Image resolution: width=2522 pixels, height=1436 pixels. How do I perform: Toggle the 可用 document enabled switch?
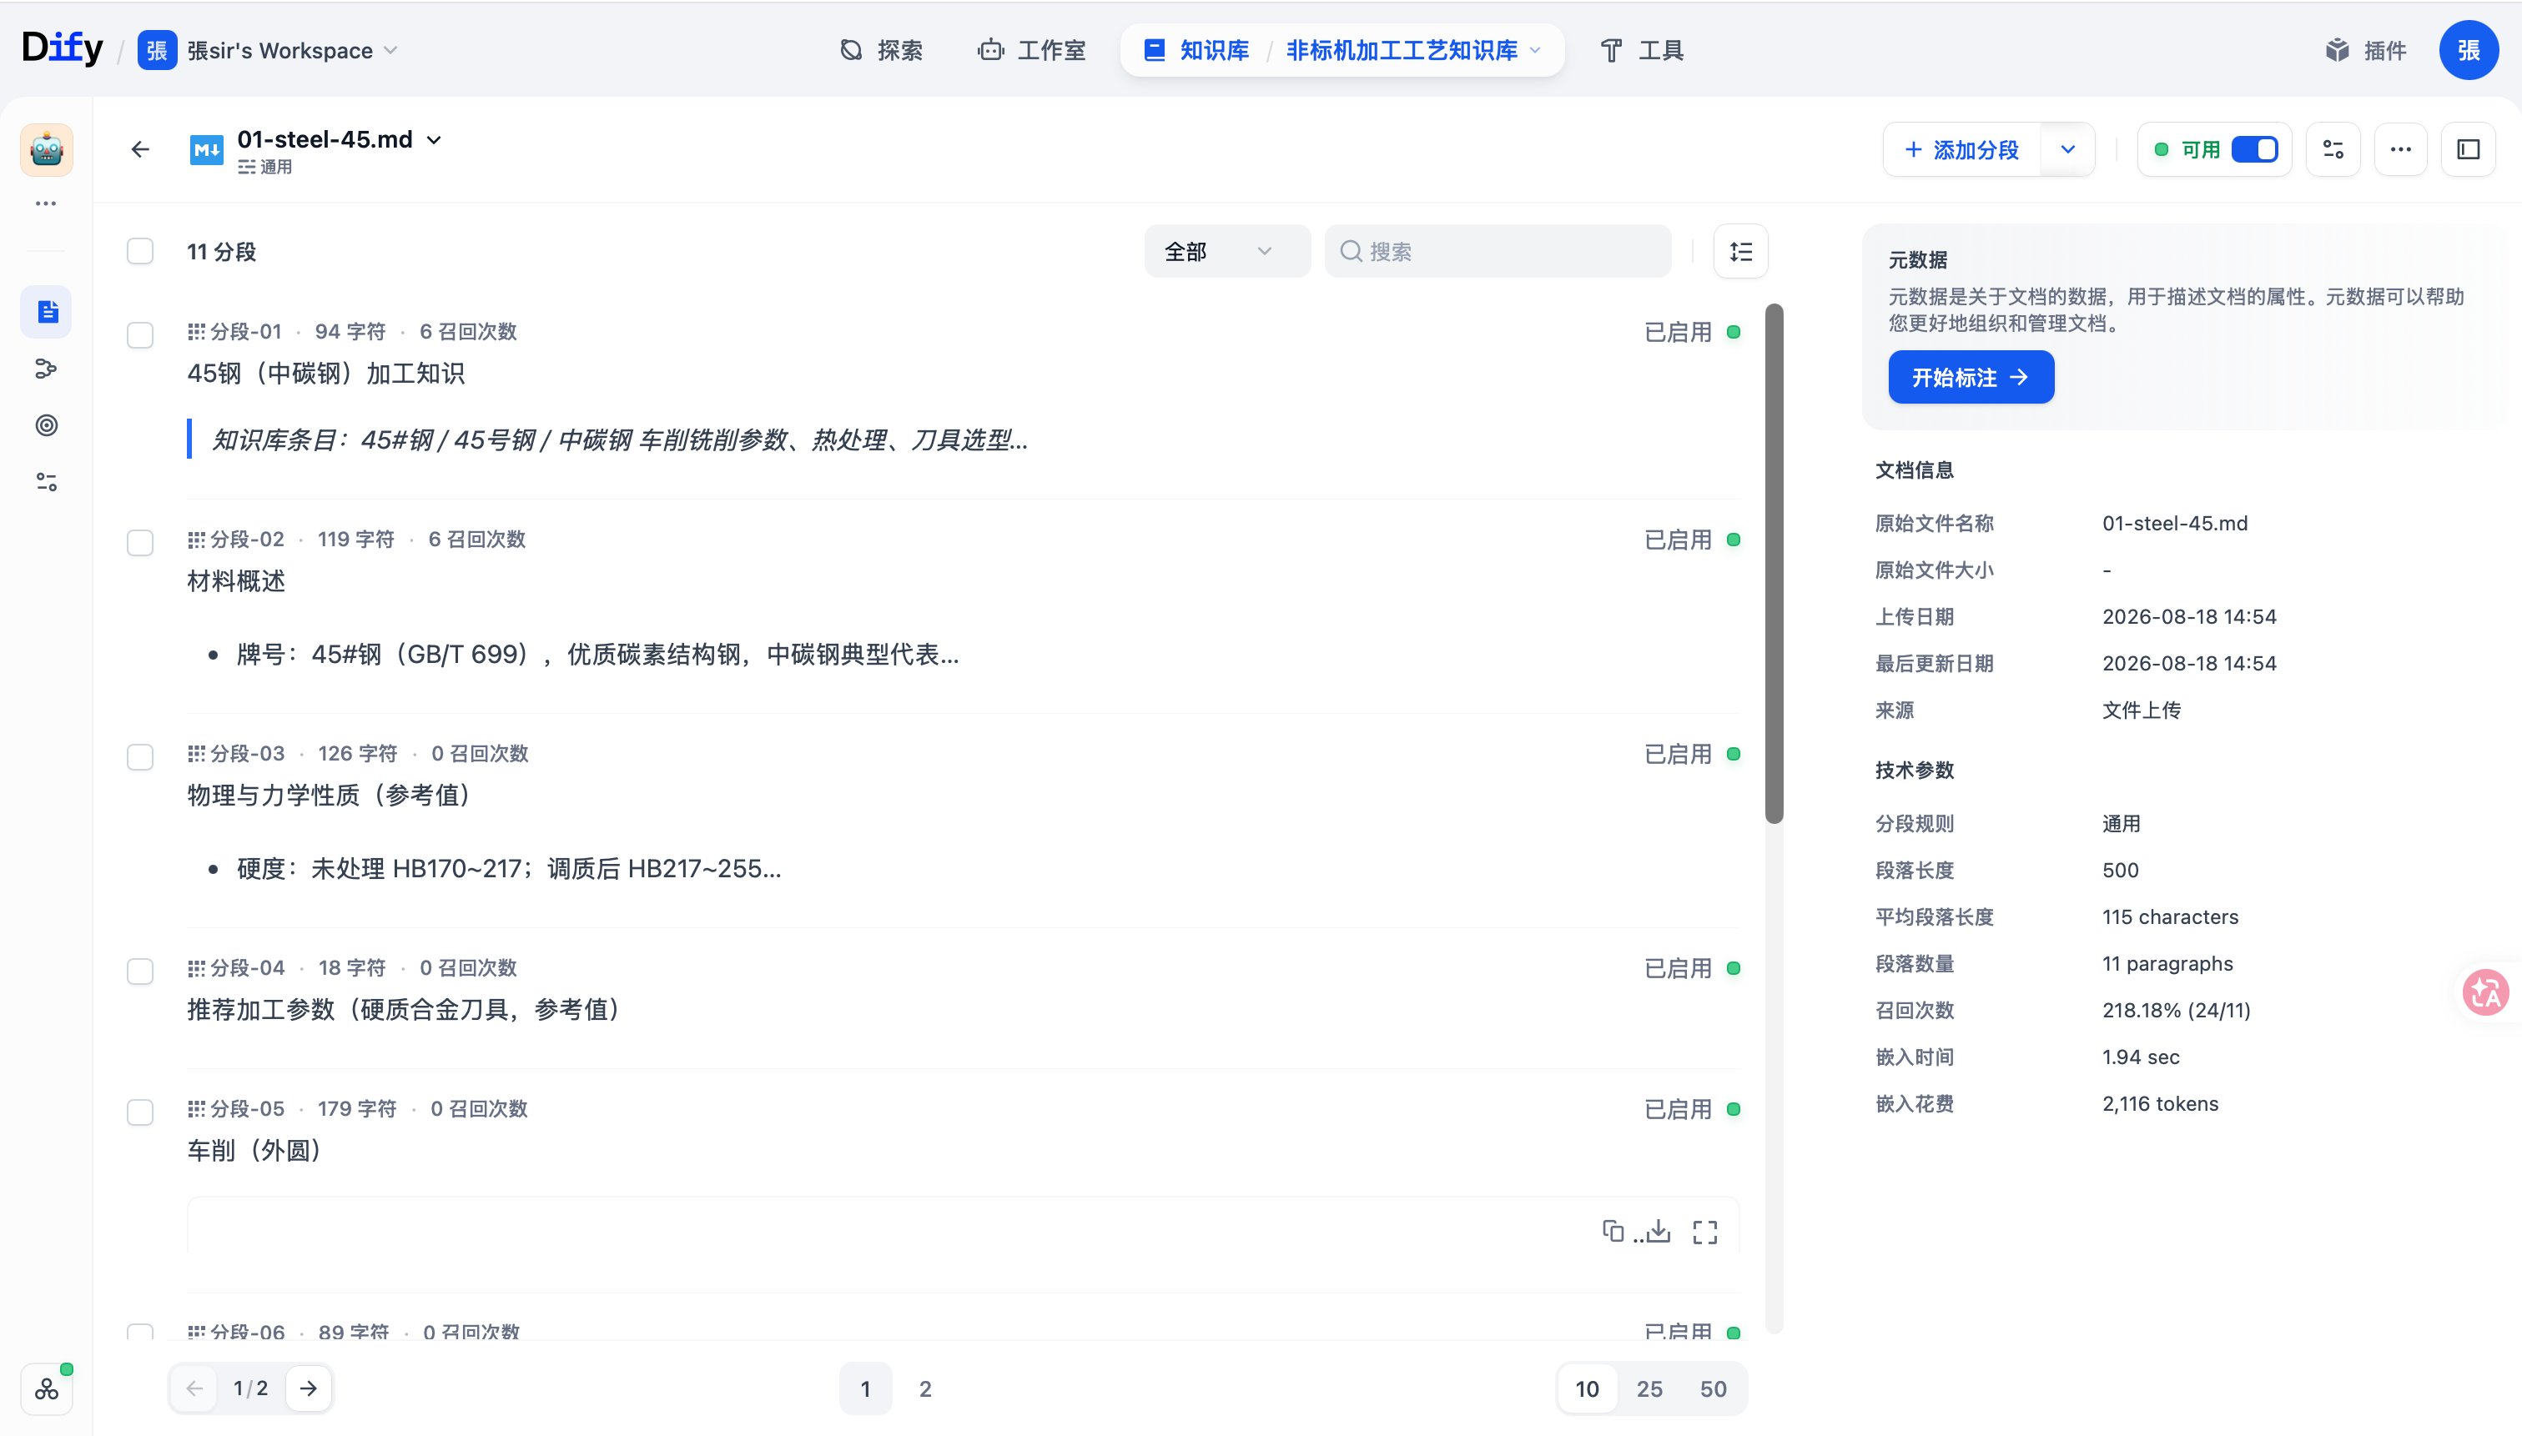point(2254,150)
